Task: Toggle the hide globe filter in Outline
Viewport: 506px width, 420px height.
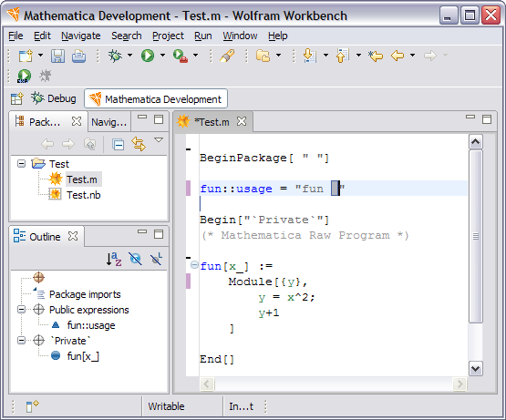Action: coord(135,259)
